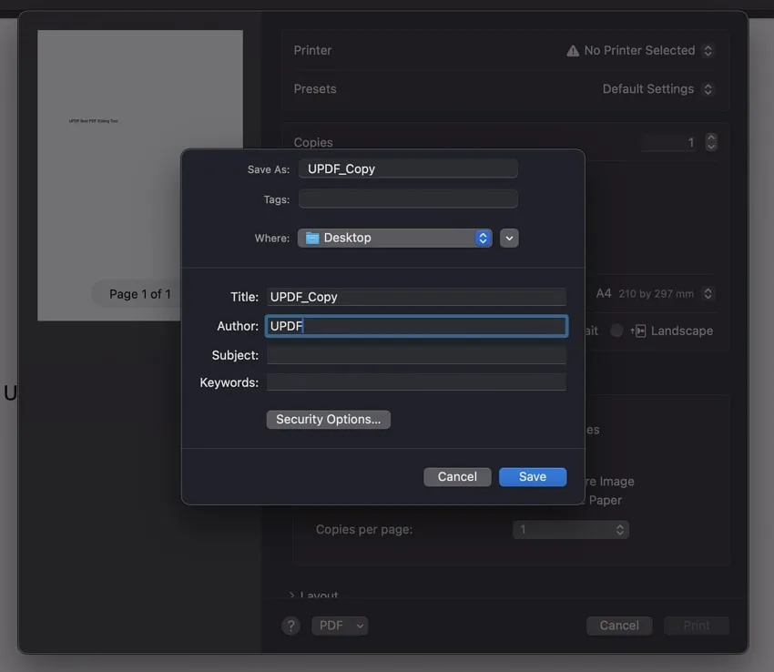Click the disclosure arrow beside the Where popup
Image resolution: width=774 pixels, height=672 pixels.
[509, 238]
